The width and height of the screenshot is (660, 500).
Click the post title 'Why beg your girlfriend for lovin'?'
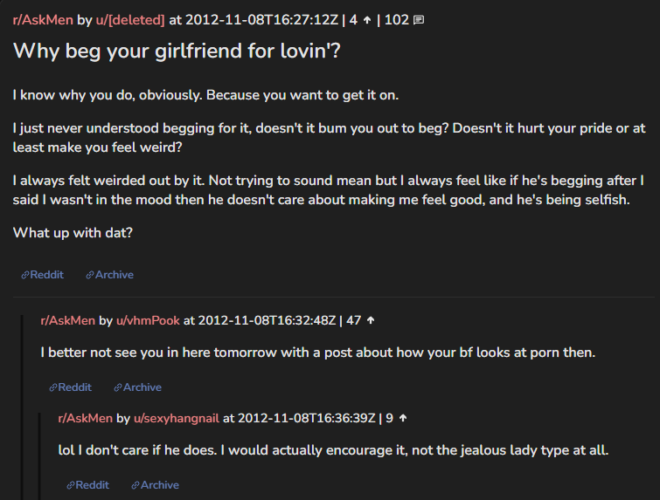pos(177,51)
